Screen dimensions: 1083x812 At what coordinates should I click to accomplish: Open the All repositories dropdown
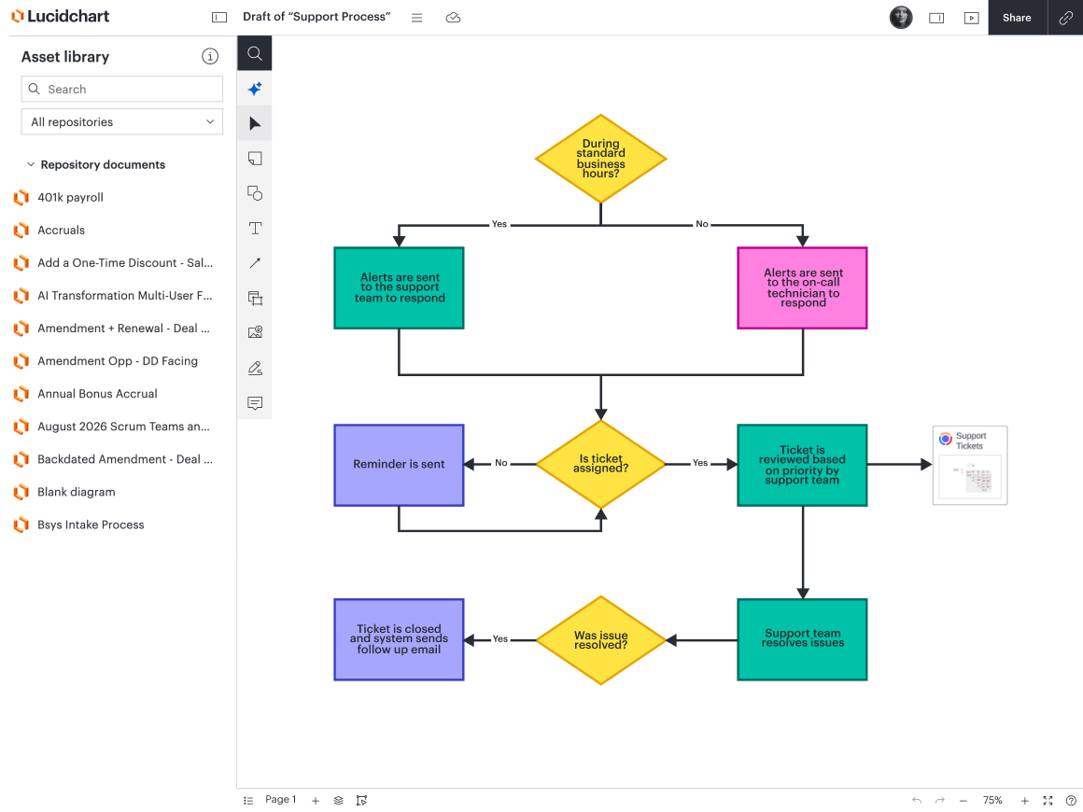(121, 121)
